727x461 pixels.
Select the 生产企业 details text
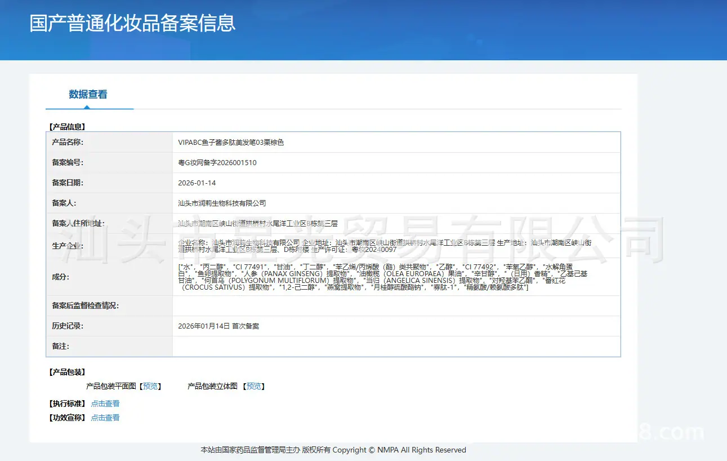pyautogui.click(x=385, y=246)
